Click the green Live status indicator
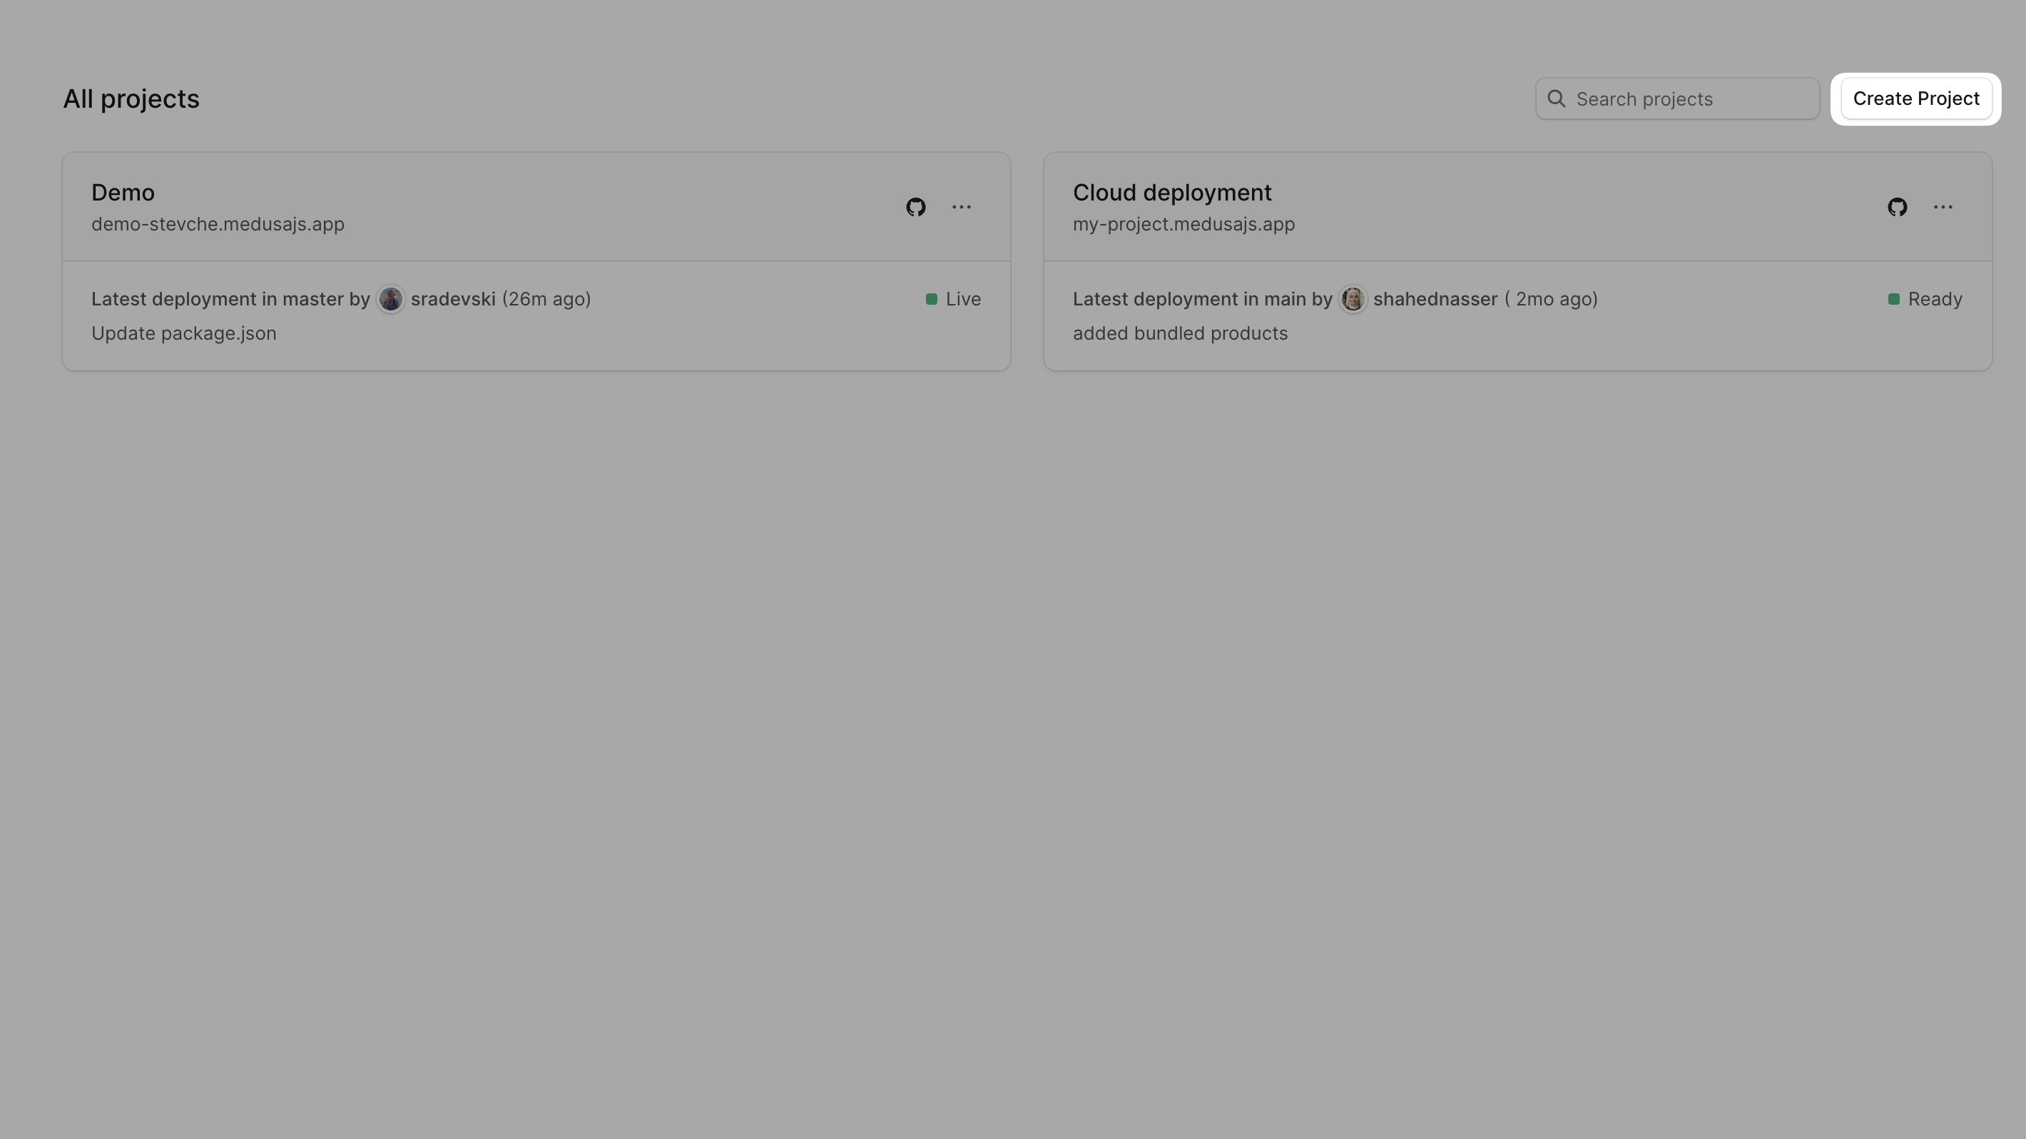 [931, 299]
